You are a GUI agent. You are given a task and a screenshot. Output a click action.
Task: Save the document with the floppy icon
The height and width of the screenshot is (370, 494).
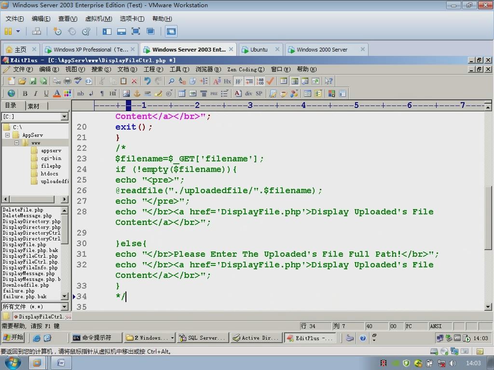pyautogui.click(x=33, y=81)
